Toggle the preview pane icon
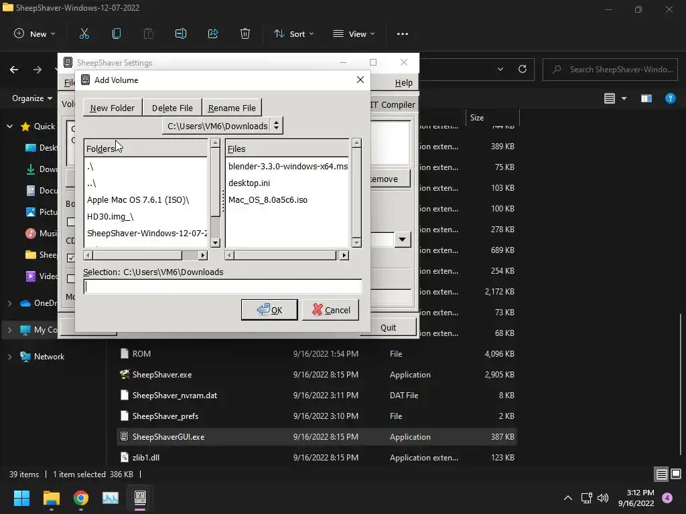 tap(646, 98)
